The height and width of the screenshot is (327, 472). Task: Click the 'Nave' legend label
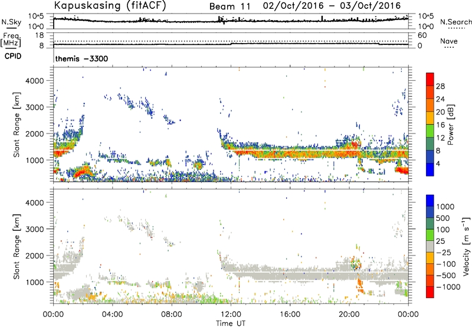(x=449, y=41)
